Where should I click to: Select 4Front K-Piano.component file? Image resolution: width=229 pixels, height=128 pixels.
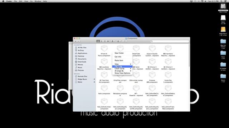(104, 51)
